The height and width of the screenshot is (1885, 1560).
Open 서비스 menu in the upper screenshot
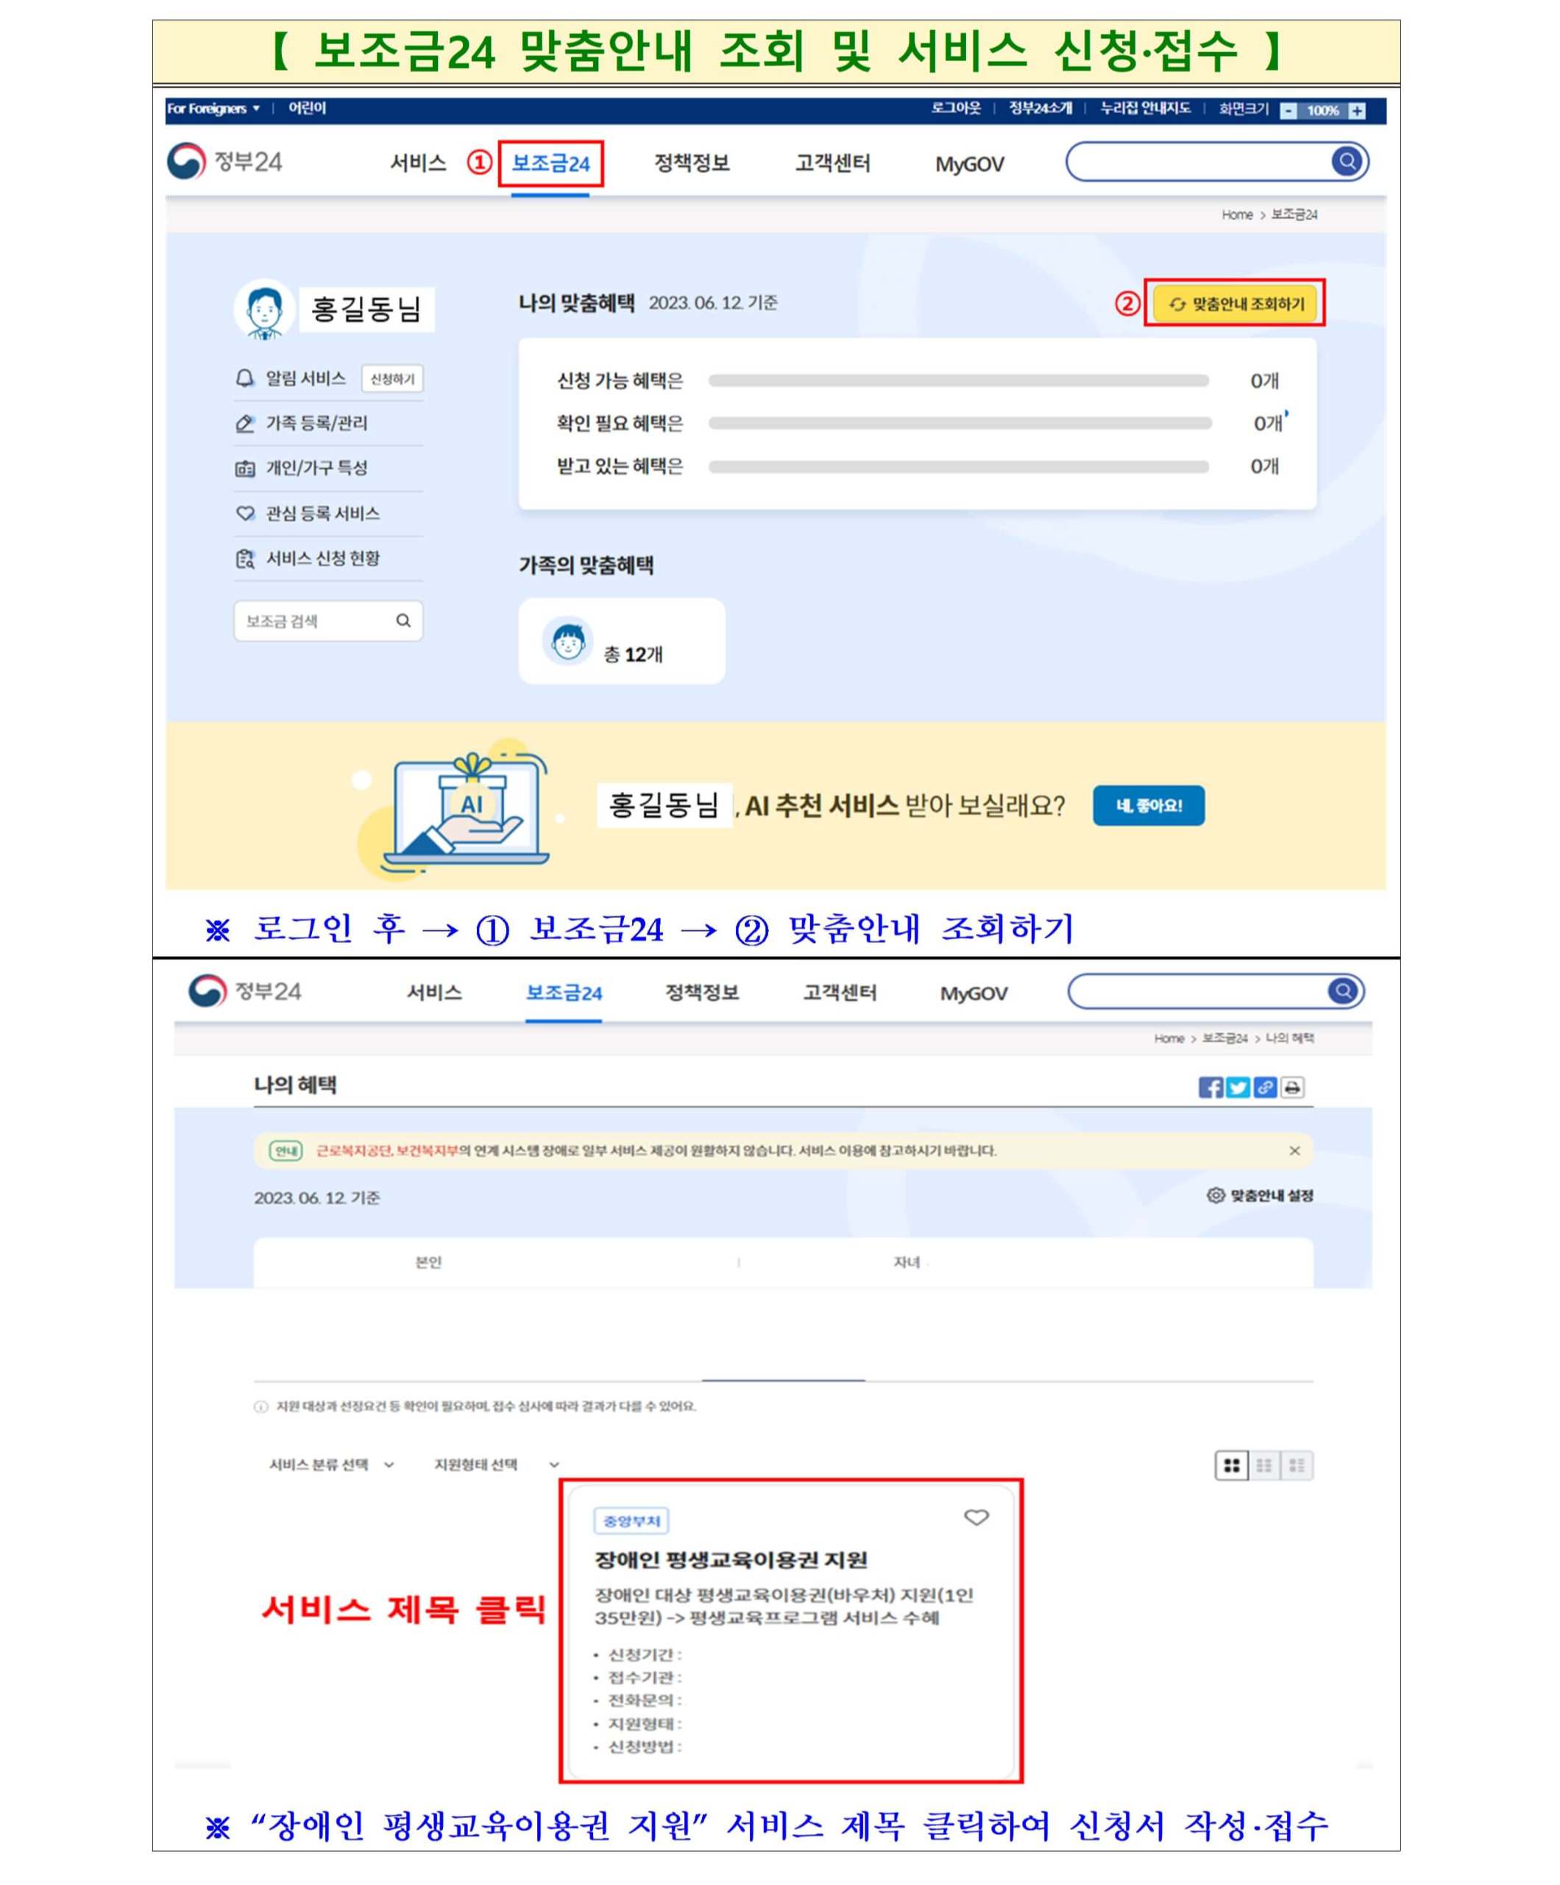click(417, 163)
